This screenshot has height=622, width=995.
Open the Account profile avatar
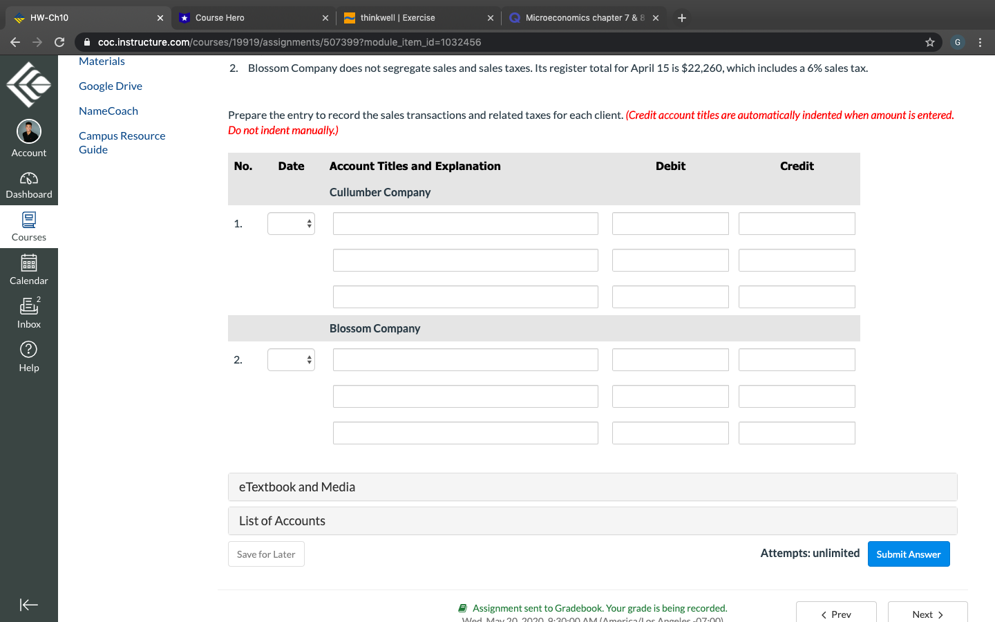point(29,131)
